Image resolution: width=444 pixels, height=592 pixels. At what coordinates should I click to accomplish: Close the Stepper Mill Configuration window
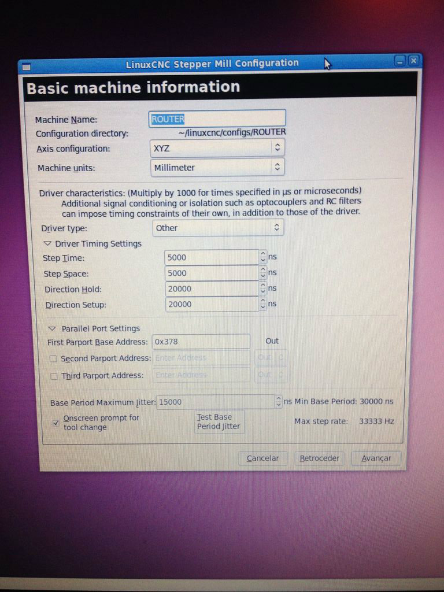(x=414, y=60)
